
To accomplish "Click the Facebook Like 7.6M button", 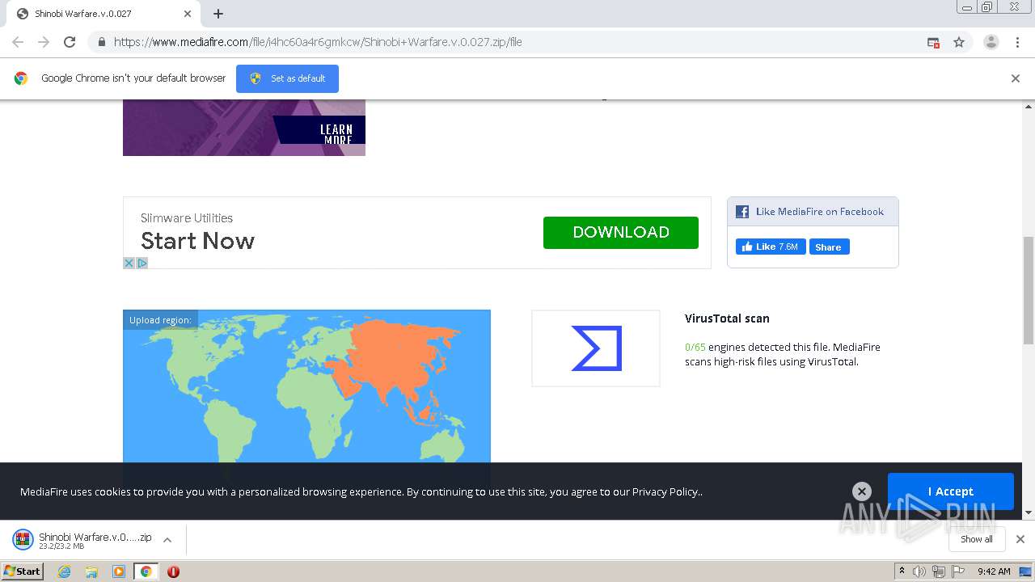I will tap(771, 247).
